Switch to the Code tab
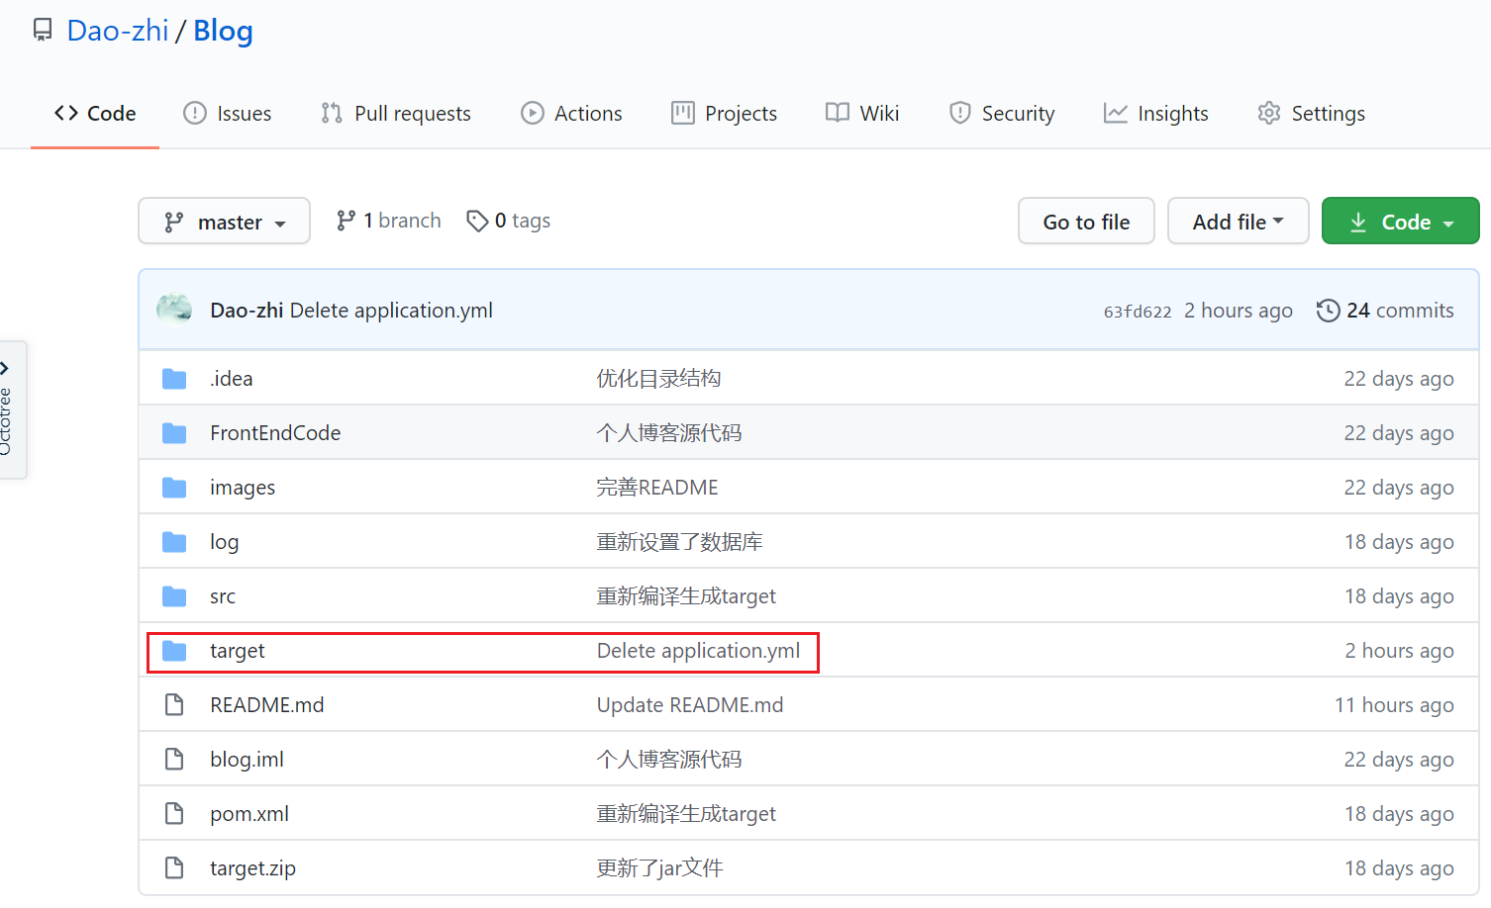1491x908 pixels. click(x=95, y=114)
